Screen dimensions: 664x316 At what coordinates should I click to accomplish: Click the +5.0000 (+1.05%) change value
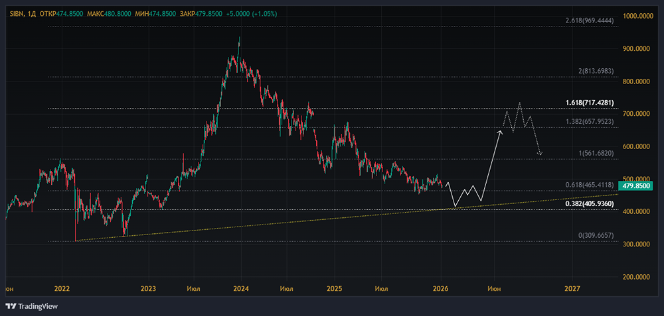pyautogui.click(x=252, y=13)
